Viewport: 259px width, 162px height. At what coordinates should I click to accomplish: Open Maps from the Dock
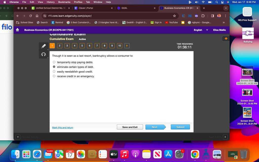(x=59, y=154)
